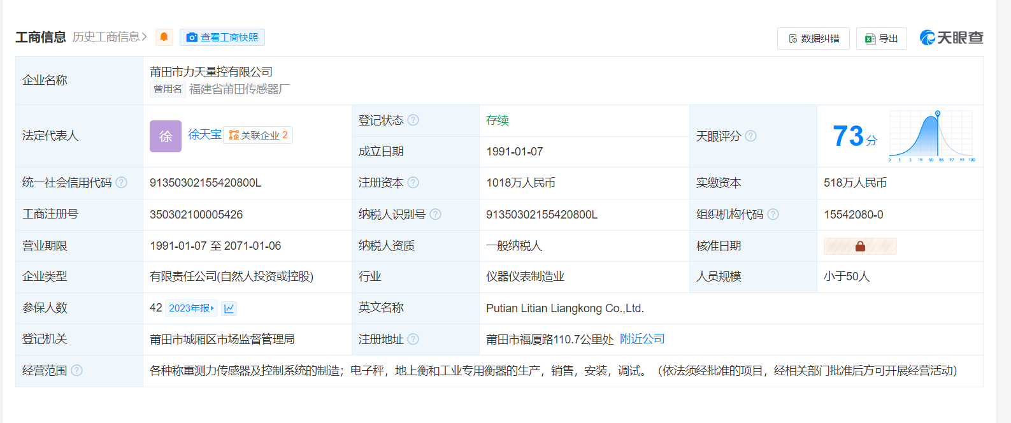
Task: Select the 纳税人识别号 value 91350302155420800L
Action: click(x=542, y=215)
